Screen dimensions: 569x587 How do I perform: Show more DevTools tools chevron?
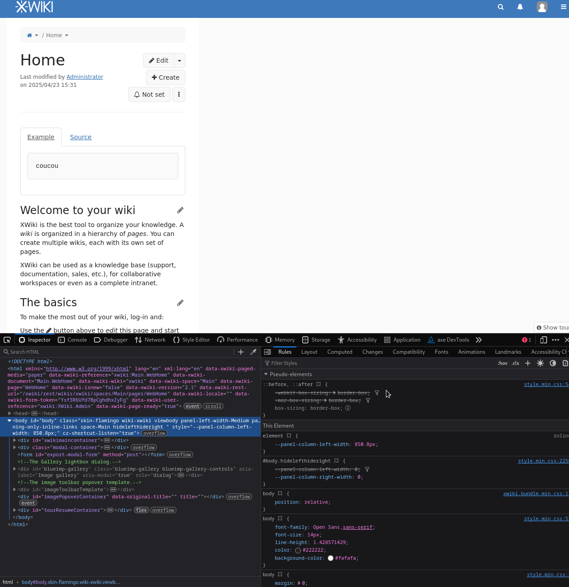point(479,340)
